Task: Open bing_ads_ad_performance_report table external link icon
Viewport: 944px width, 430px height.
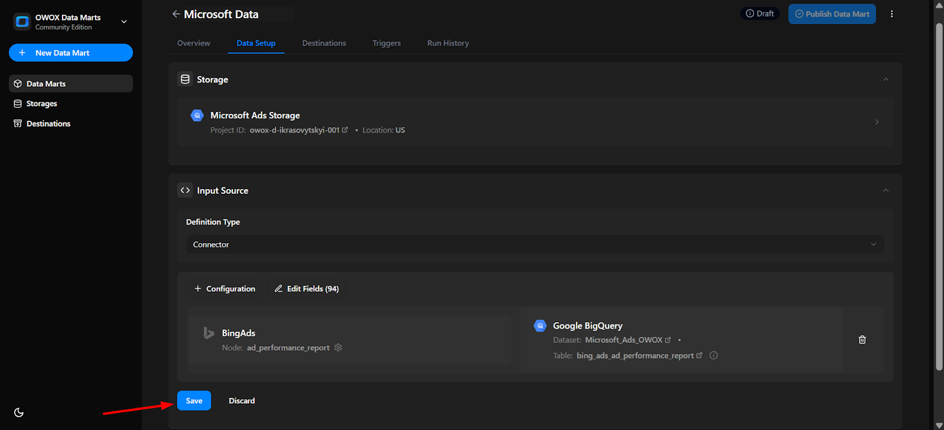Action: (699, 355)
